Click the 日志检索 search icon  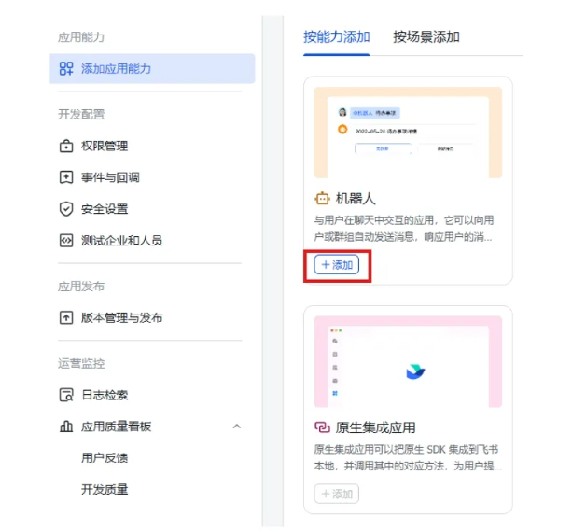pos(66,395)
